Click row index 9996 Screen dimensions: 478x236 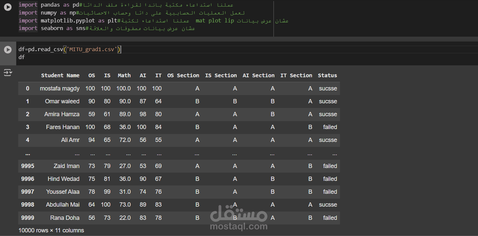click(27, 179)
